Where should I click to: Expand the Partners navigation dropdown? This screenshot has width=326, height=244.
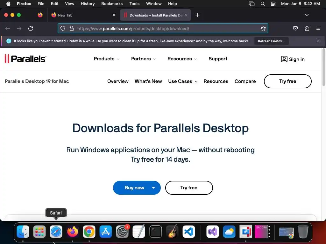(143, 59)
